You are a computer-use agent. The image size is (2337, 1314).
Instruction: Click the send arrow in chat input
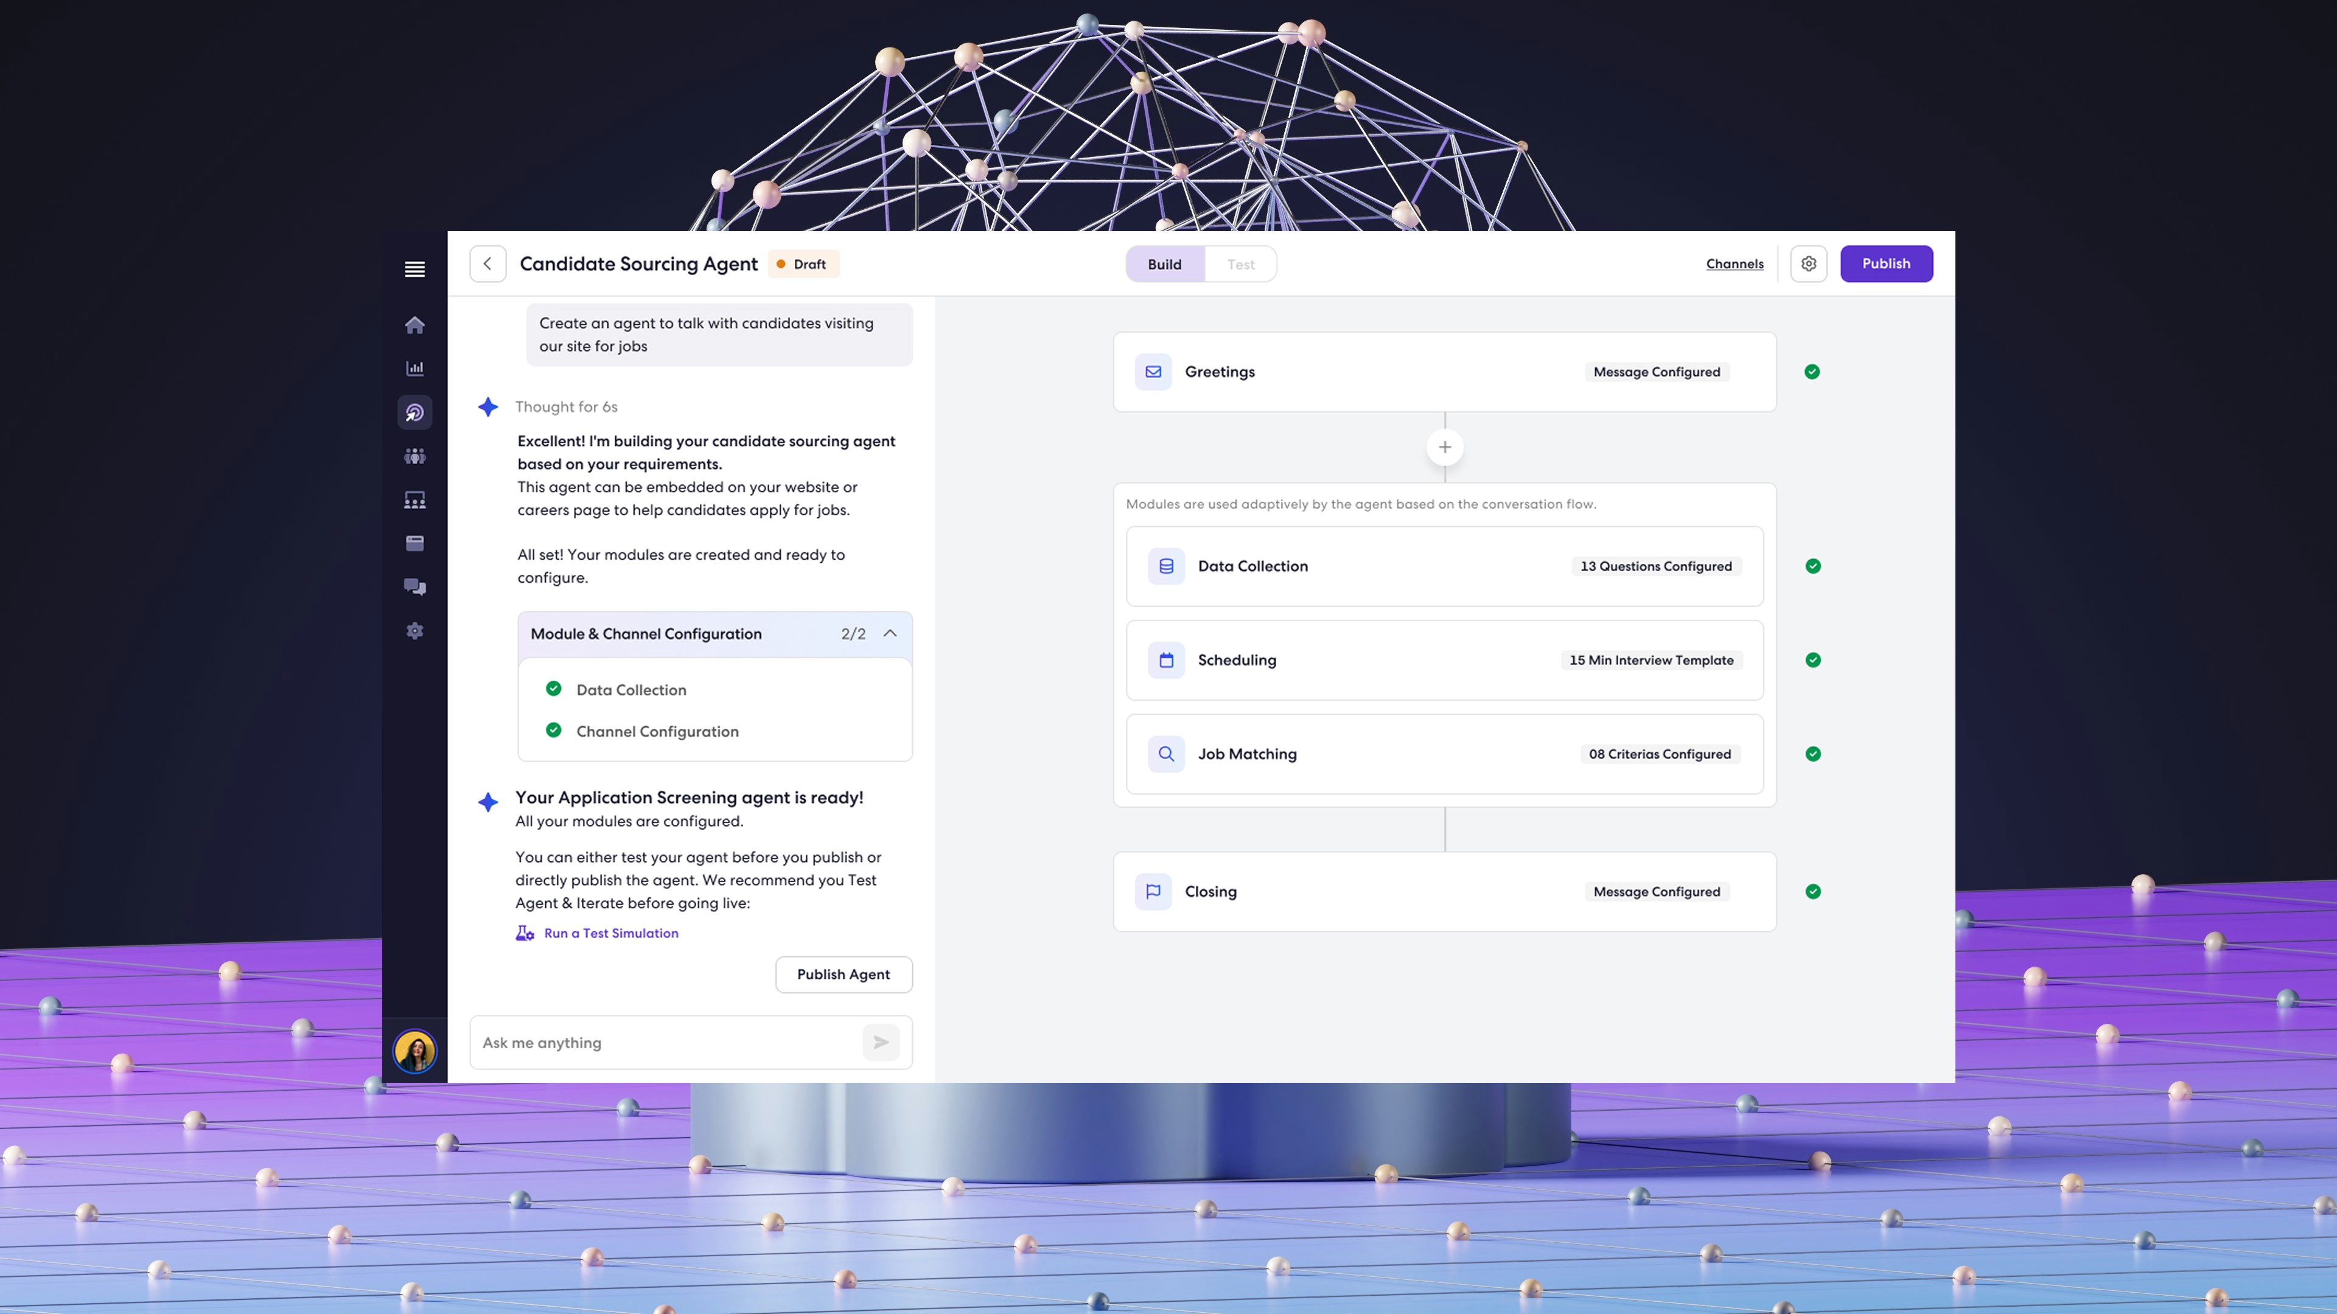point(880,1043)
